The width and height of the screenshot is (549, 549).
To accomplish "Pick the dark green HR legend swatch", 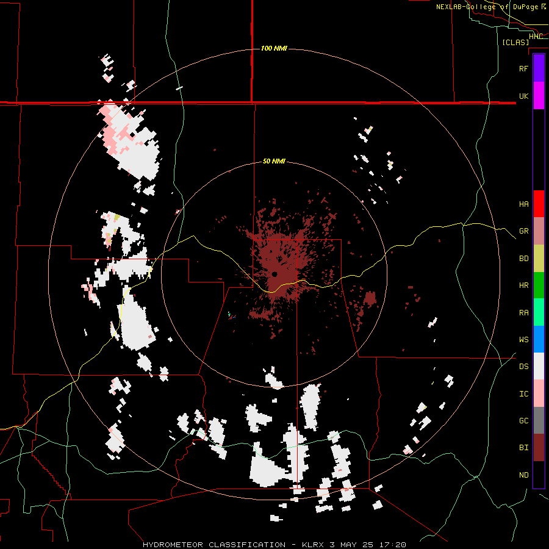I will 539,285.
